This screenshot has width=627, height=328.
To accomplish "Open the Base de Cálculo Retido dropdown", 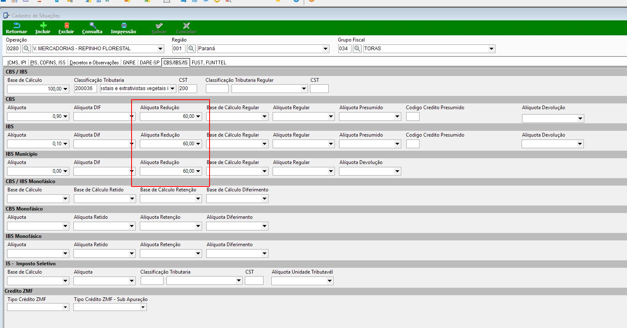I will click(132, 198).
